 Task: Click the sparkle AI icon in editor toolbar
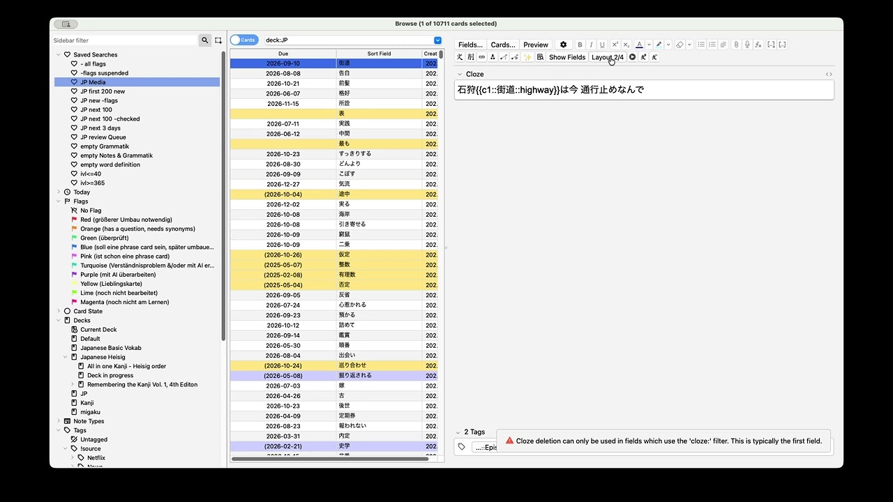(527, 57)
